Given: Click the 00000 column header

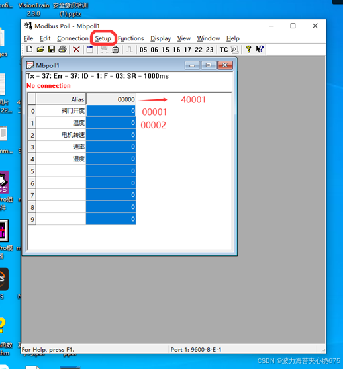Looking at the screenshot, I should pyautogui.click(x=111, y=99).
